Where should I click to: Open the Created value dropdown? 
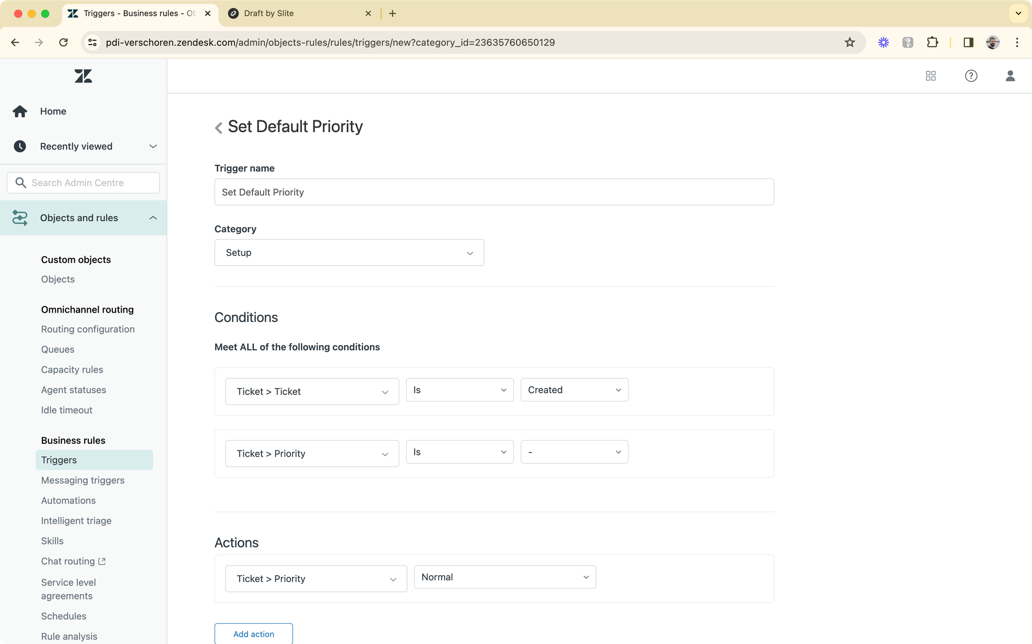[574, 390]
